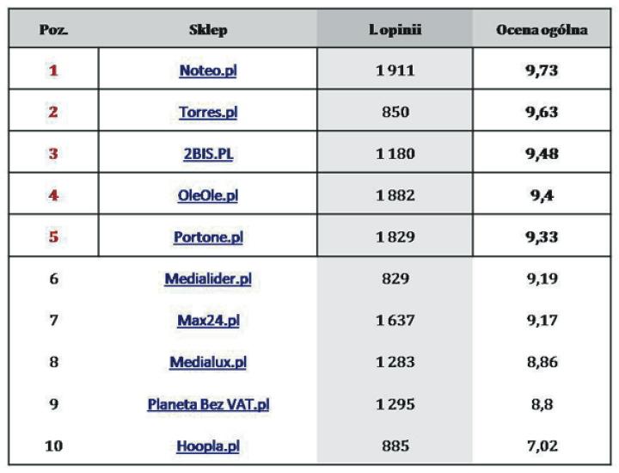Viewport: 619px width, 473px height.
Task: Open the Medialider.pl store link
Action: pyautogui.click(x=207, y=279)
